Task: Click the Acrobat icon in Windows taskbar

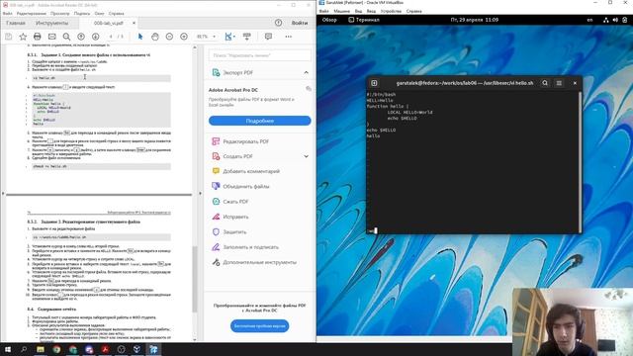Action: point(105,349)
